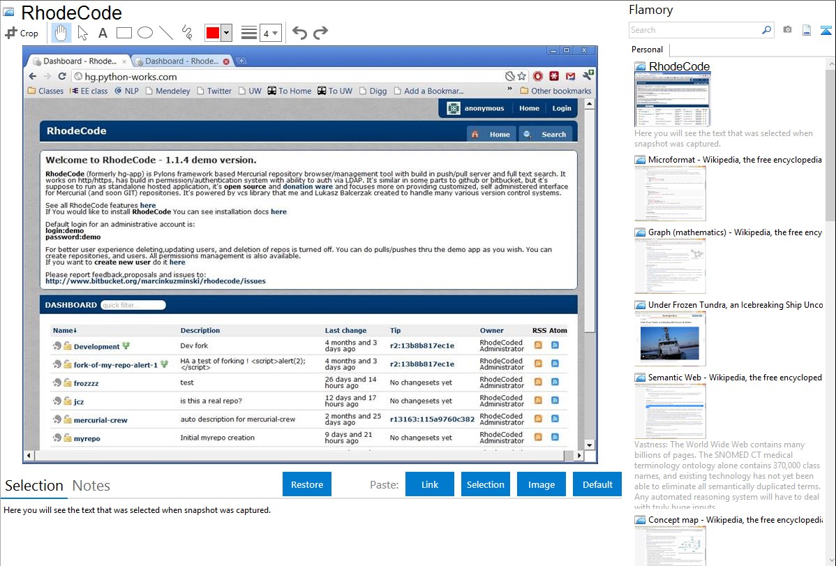Click the blue collapse icon beside document icon
The image size is (836, 566).
[826, 31]
